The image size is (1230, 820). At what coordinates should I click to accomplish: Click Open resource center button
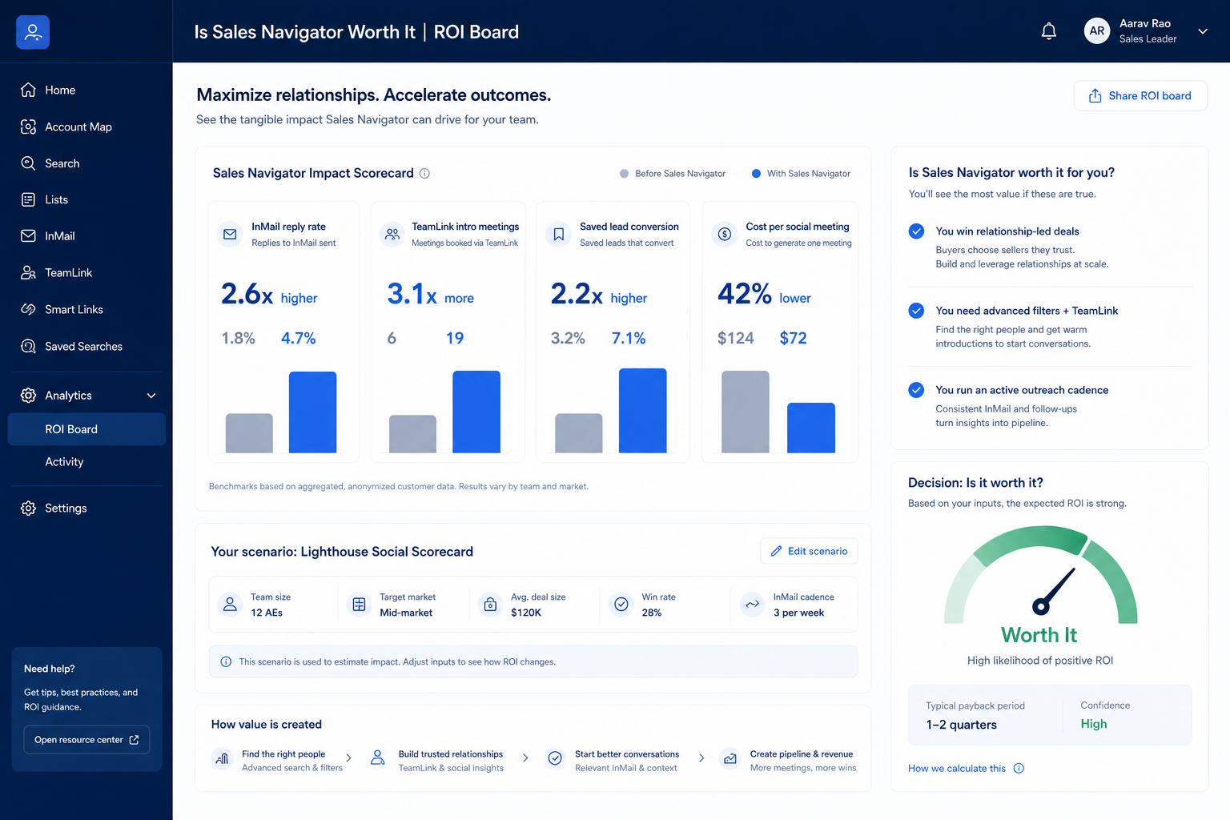(86, 740)
